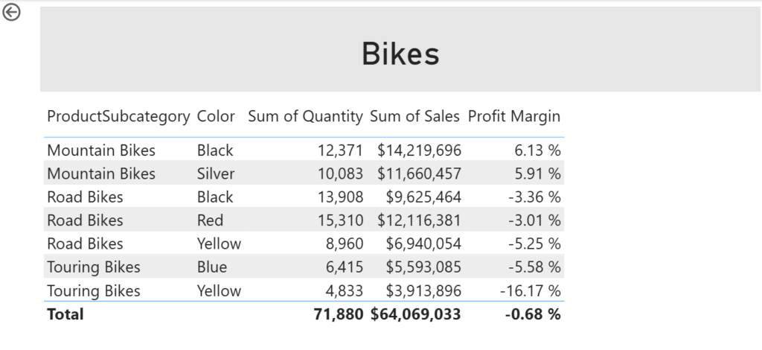Click the Total row label
The width and height of the screenshot is (762, 350).
(x=65, y=314)
